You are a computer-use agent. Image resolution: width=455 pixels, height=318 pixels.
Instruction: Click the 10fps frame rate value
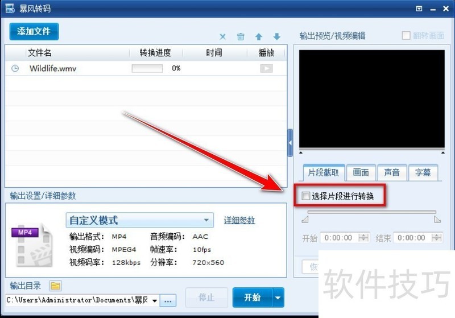click(x=202, y=250)
